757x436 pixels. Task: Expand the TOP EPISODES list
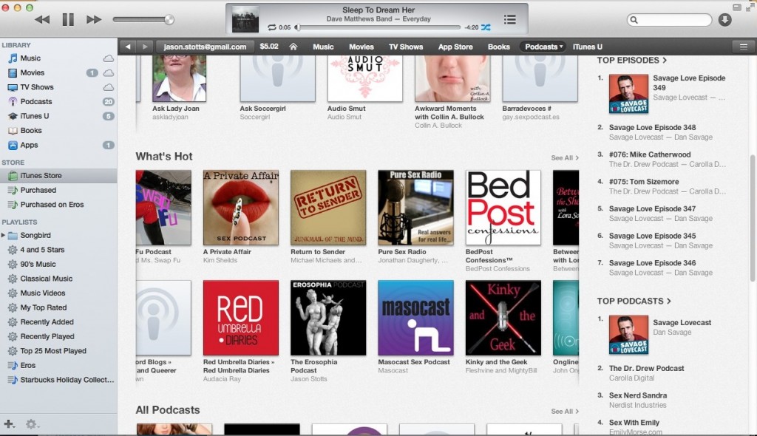click(632, 61)
